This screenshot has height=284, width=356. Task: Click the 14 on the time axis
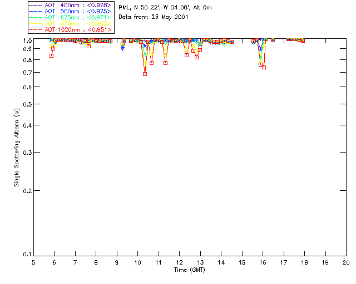click(x=221, y=262)
